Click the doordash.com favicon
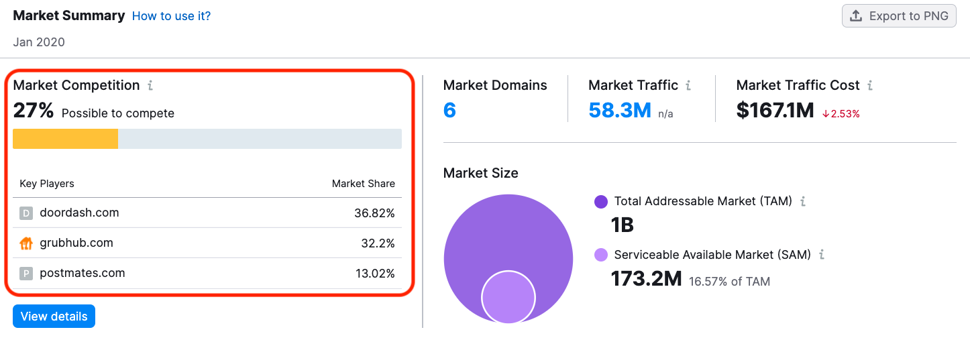Screen dimensions: 970x344 (x=26, y=213)
